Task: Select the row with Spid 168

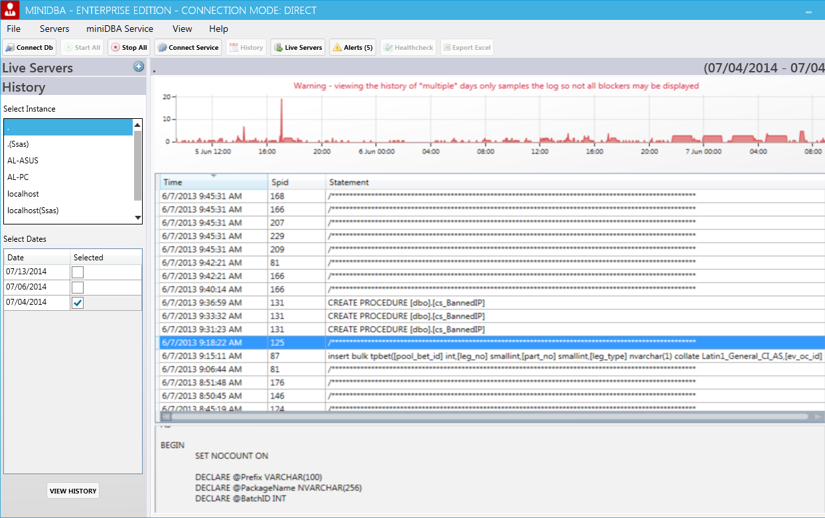Action: [x=492, y=196]
